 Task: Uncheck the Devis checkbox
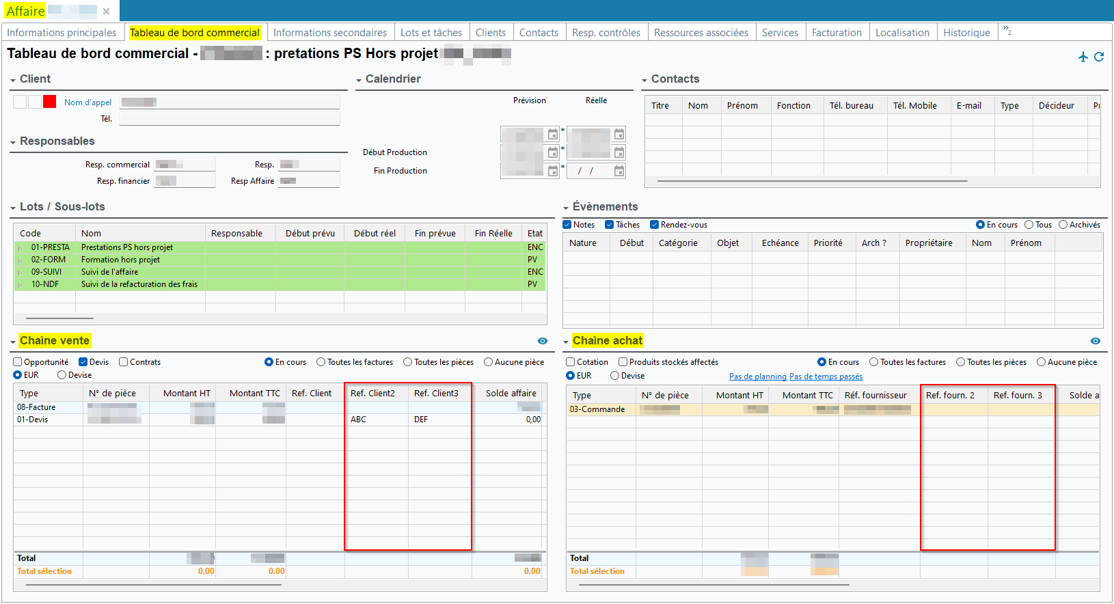click(83, 362)
